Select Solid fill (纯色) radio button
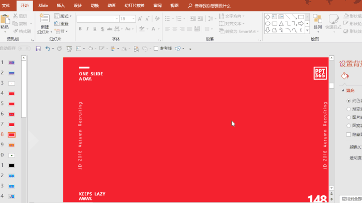The width and height of the screenshot is (362, 203). pos(349,101)
